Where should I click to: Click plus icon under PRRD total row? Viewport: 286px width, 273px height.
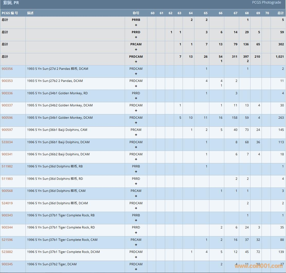point(136,37)
